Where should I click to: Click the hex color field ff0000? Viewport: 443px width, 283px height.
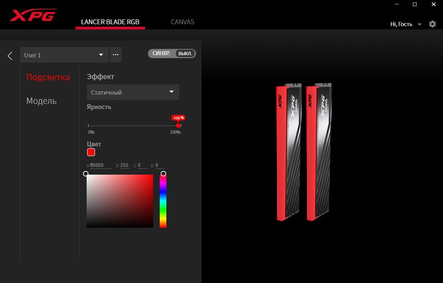pyautogui.click(x=101, y=165)
